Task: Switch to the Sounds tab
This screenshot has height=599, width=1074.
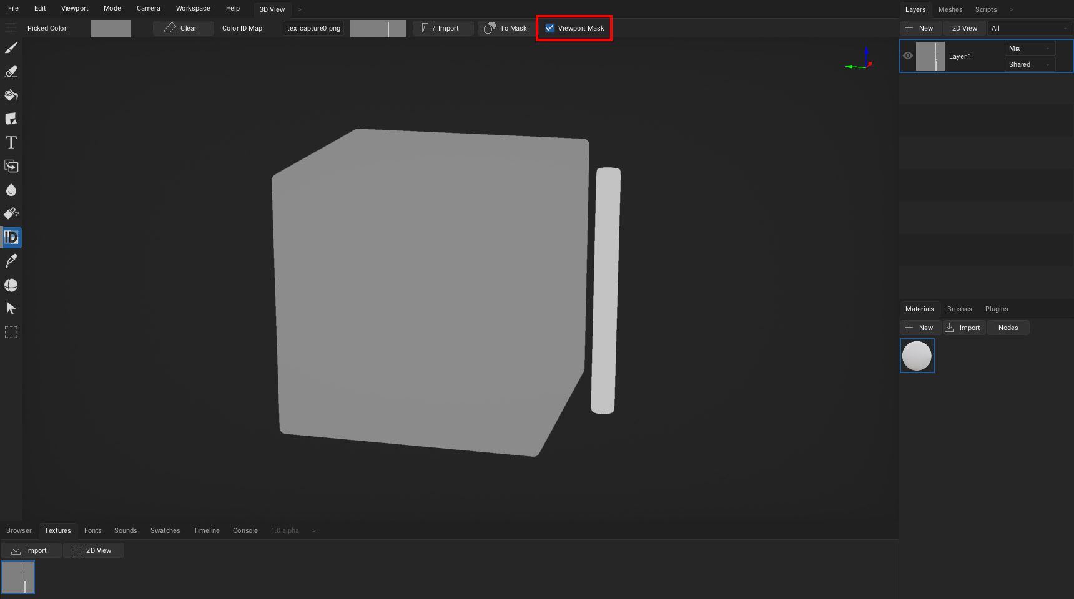Action: (126, 530)
